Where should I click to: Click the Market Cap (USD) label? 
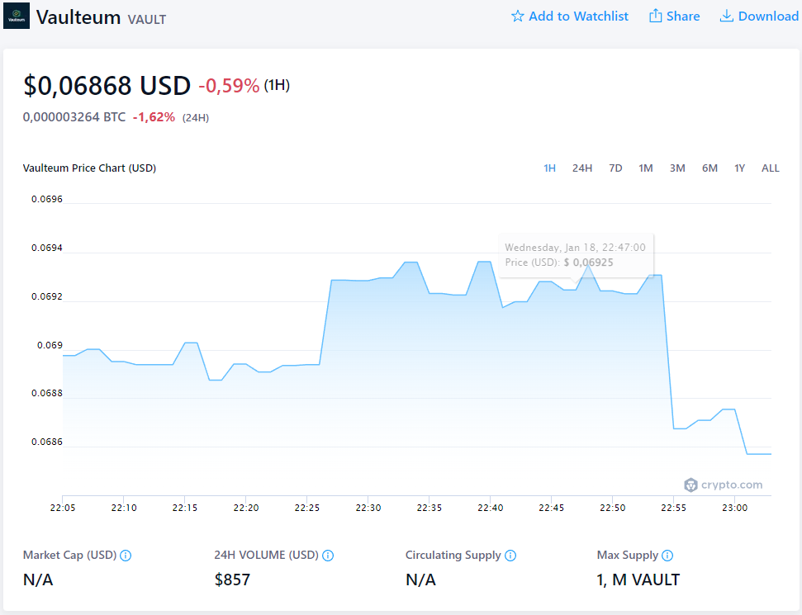click(69, 556)
